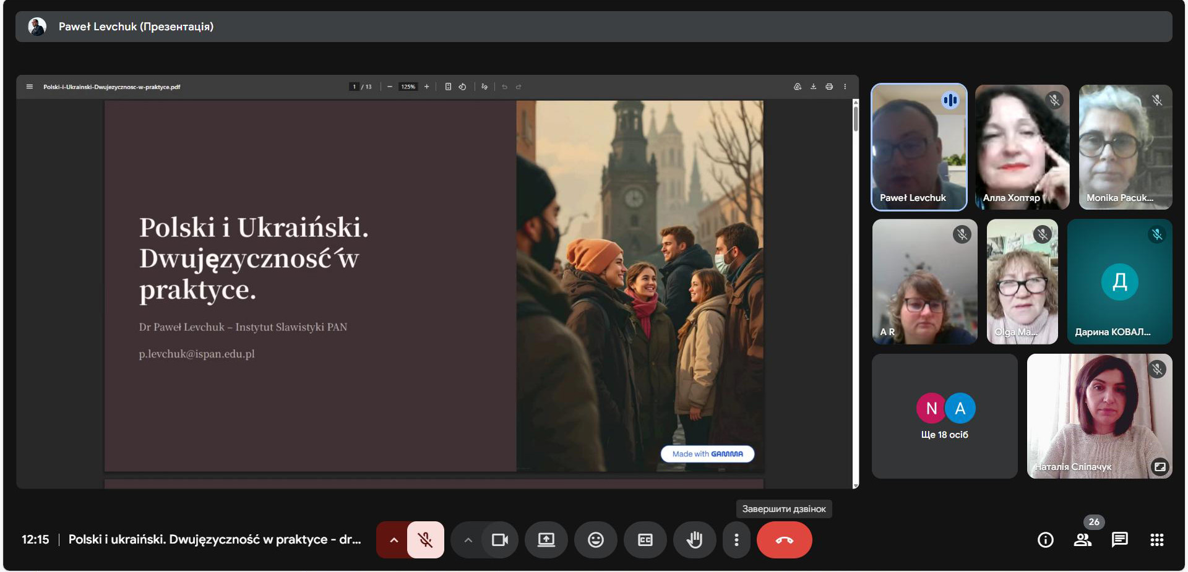
Task: Open PDF viewer more actions menu
Action: pyautogui.click(x=845, y=87)
